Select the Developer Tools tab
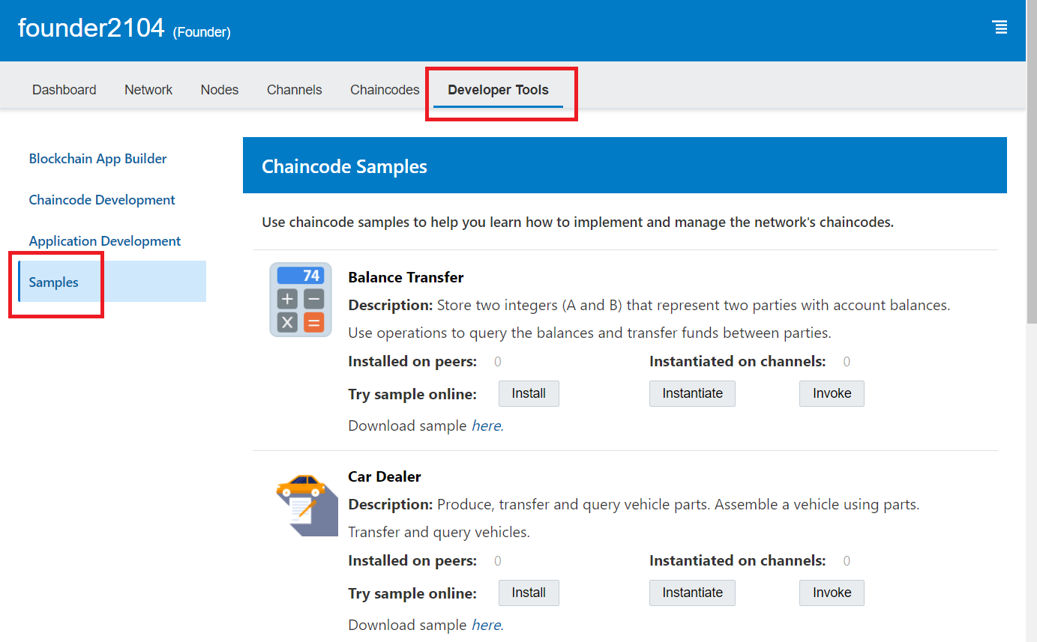Image resolution: width=1037 pixels, height=642 pixels. click(x=498, y=90)
